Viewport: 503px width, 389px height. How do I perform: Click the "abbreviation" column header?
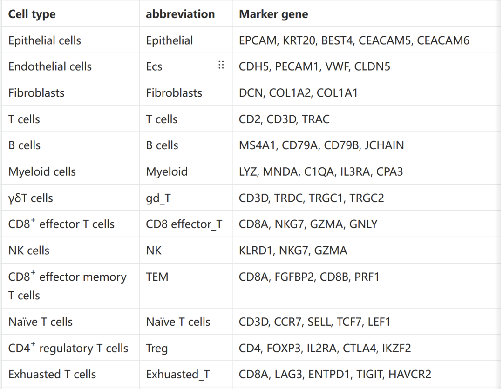coord(180,14)
